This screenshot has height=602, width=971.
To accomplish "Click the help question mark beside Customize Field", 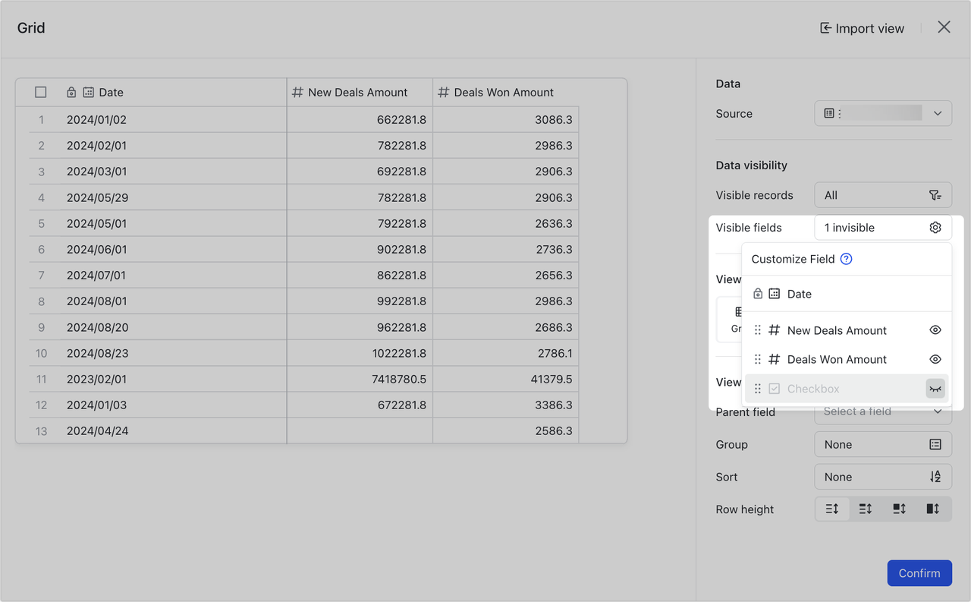I will click(x=847, y=259).
